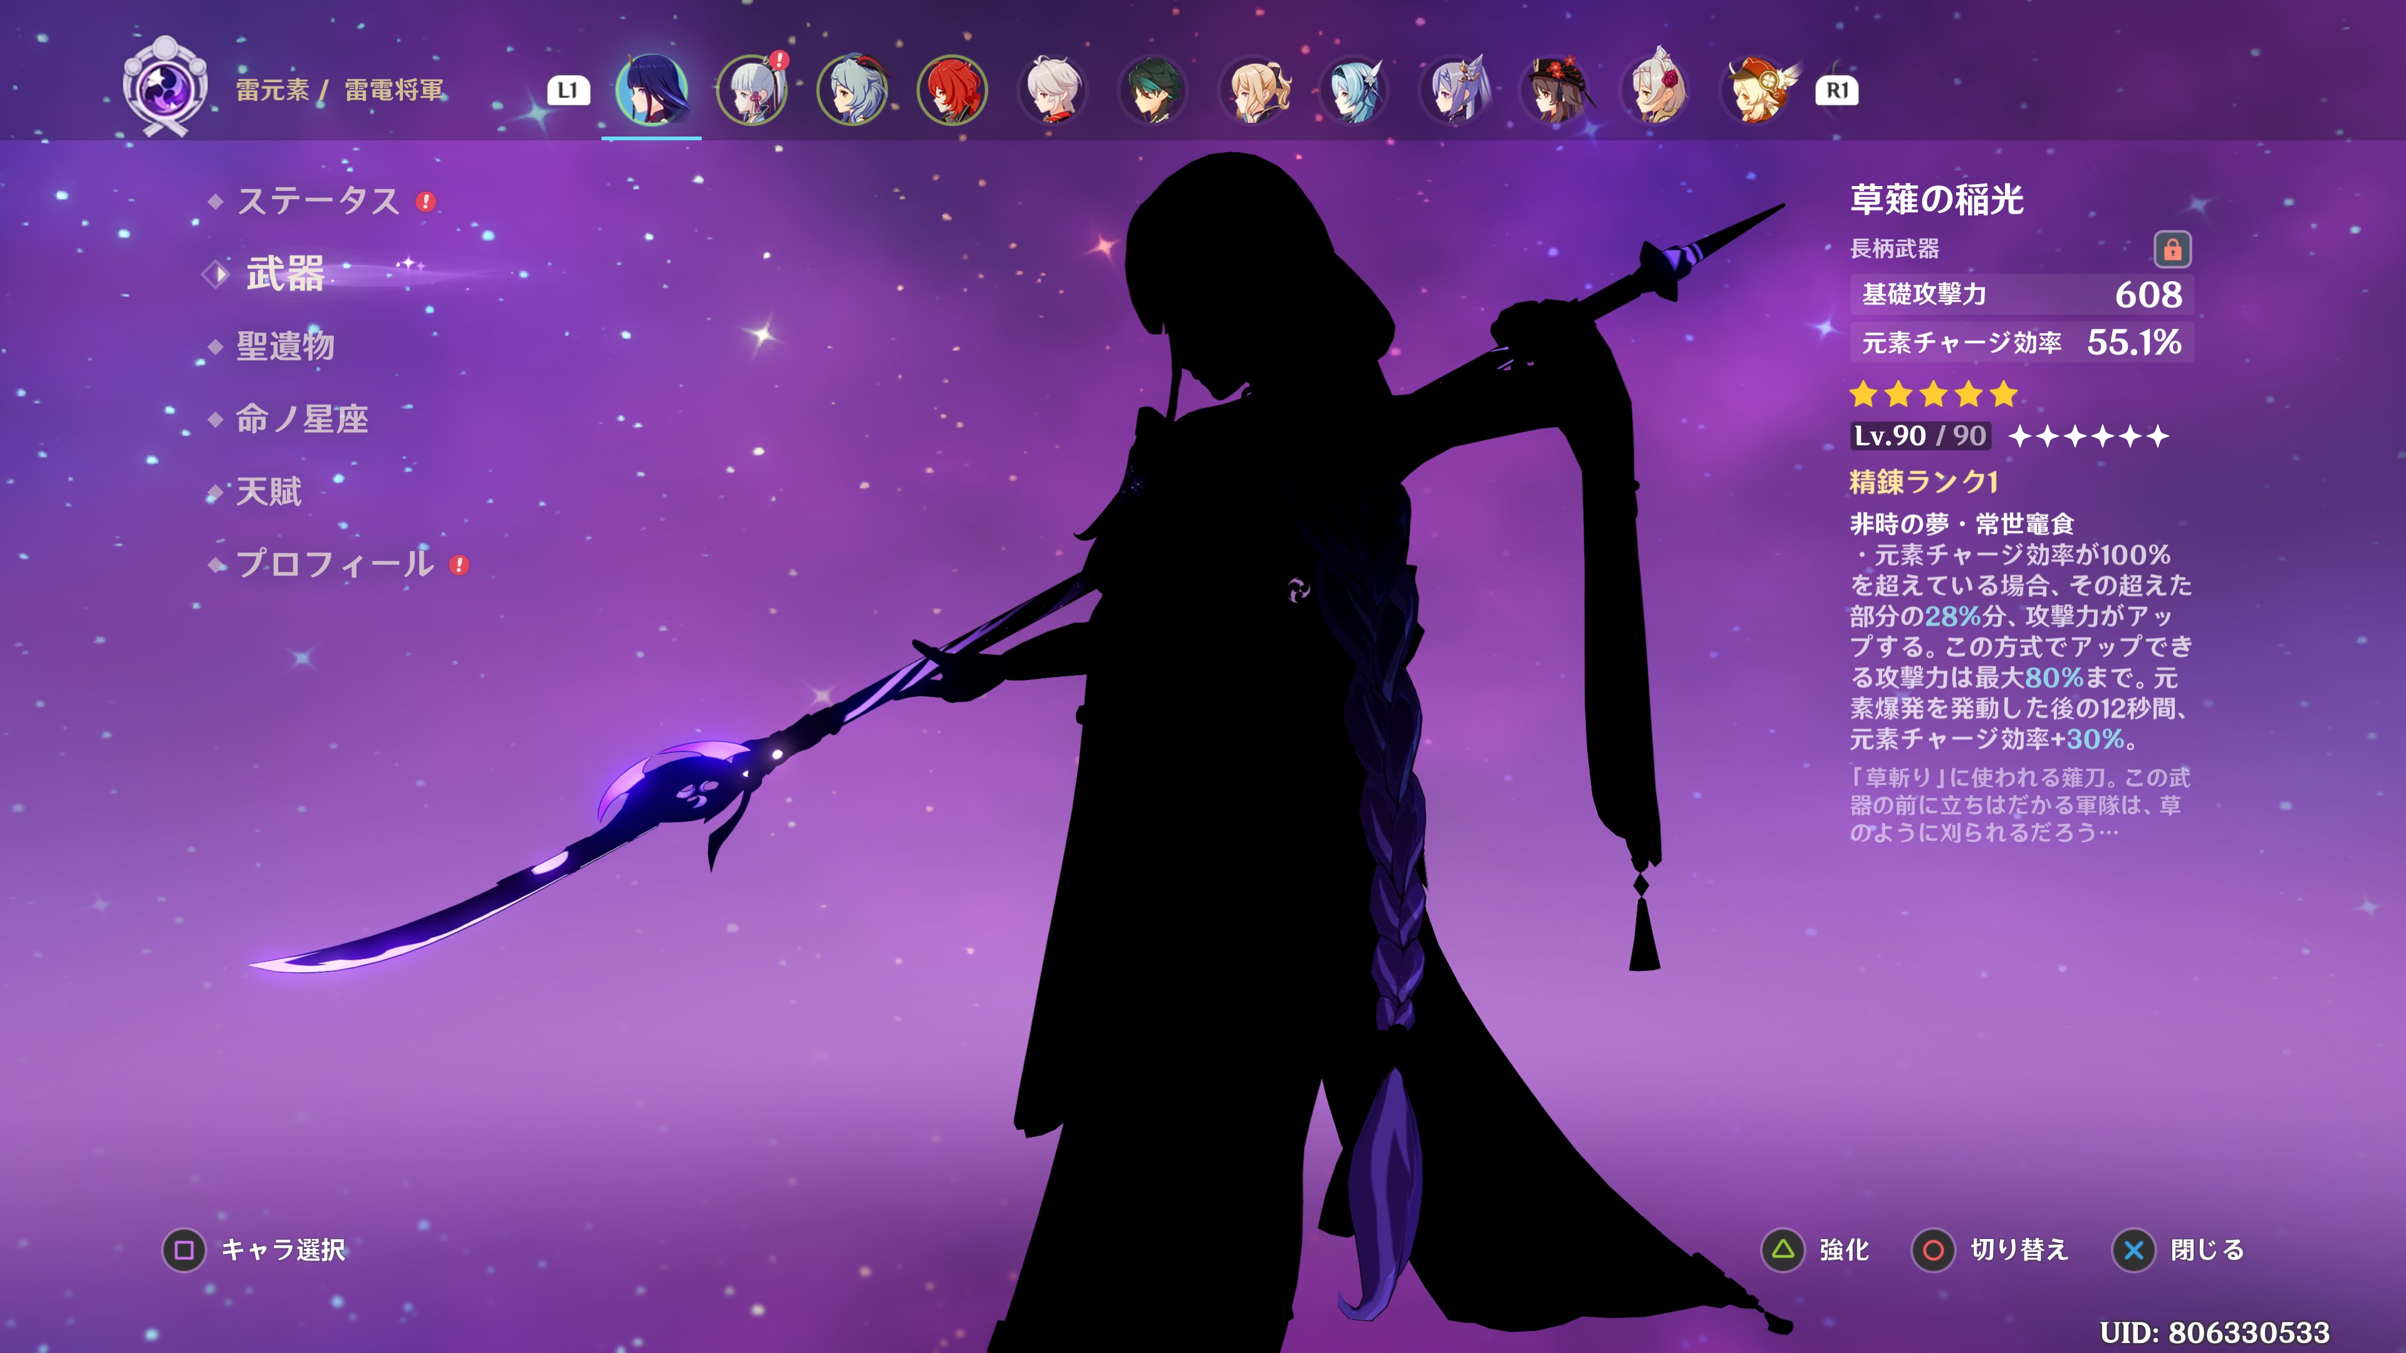
Task: Click the R1 next character button
Action: pyautogui.click(x=1836, y=91)
